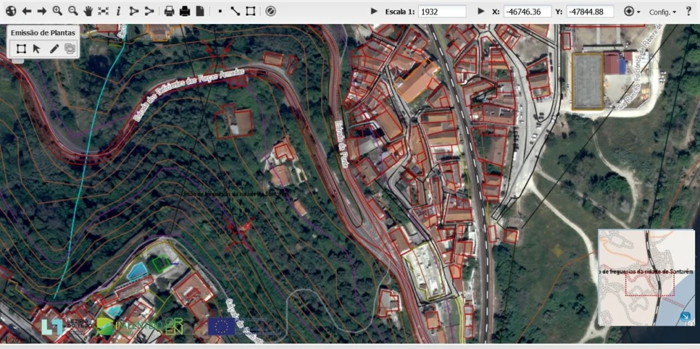Choose the pencil edit tool in Emissão de Plantas
Image resolution: width=700 pixels, height=349 pixels.
(x=54, y=48)
